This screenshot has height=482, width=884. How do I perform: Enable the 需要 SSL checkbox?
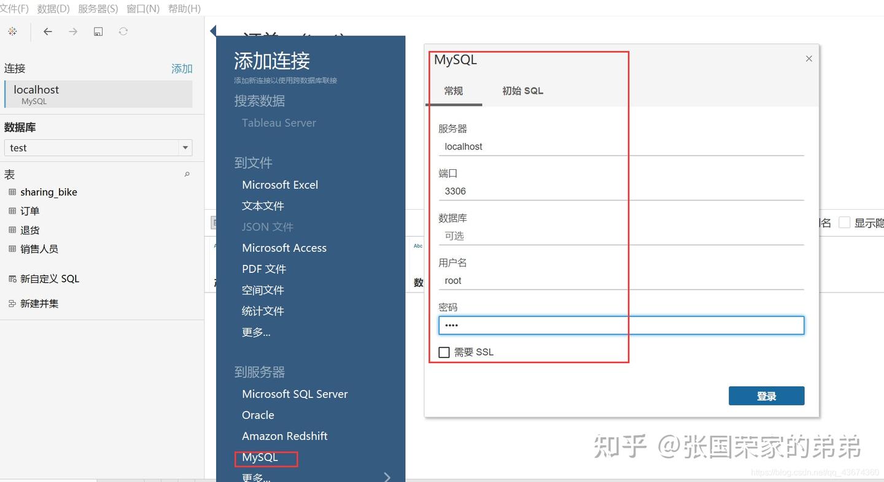coord(444,352)
